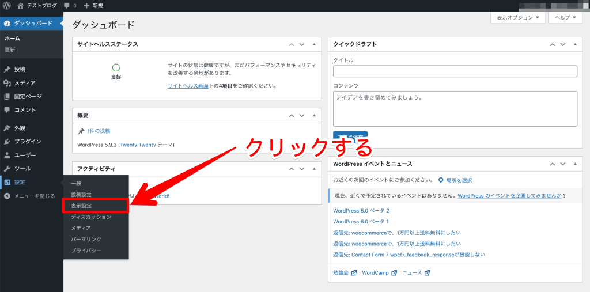This screenshot has width=590, height=292.
Task: Move サイトヘルスステータス panel up
Action: (x=291, y=44)
